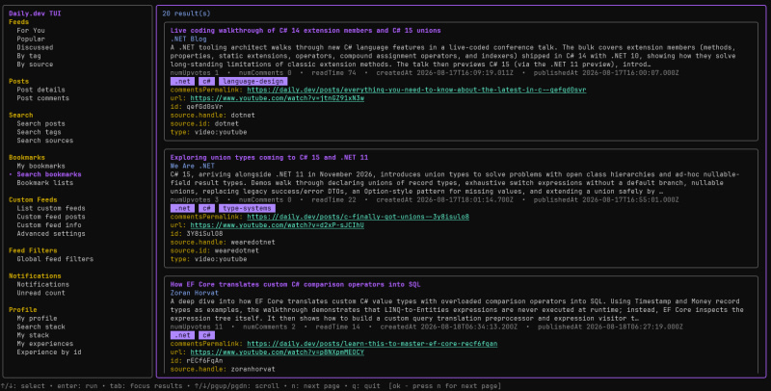Open YouTube url ending d2xP-sJCIhU
This screenshot has width=771, height=391.
(278, 225)
